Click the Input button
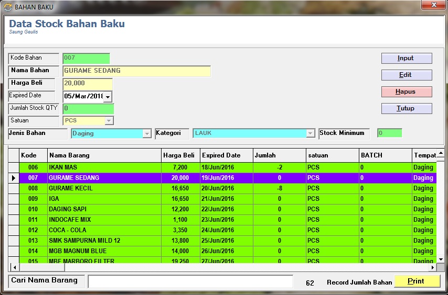Screen dimensions: 448x295 point(407,58)
